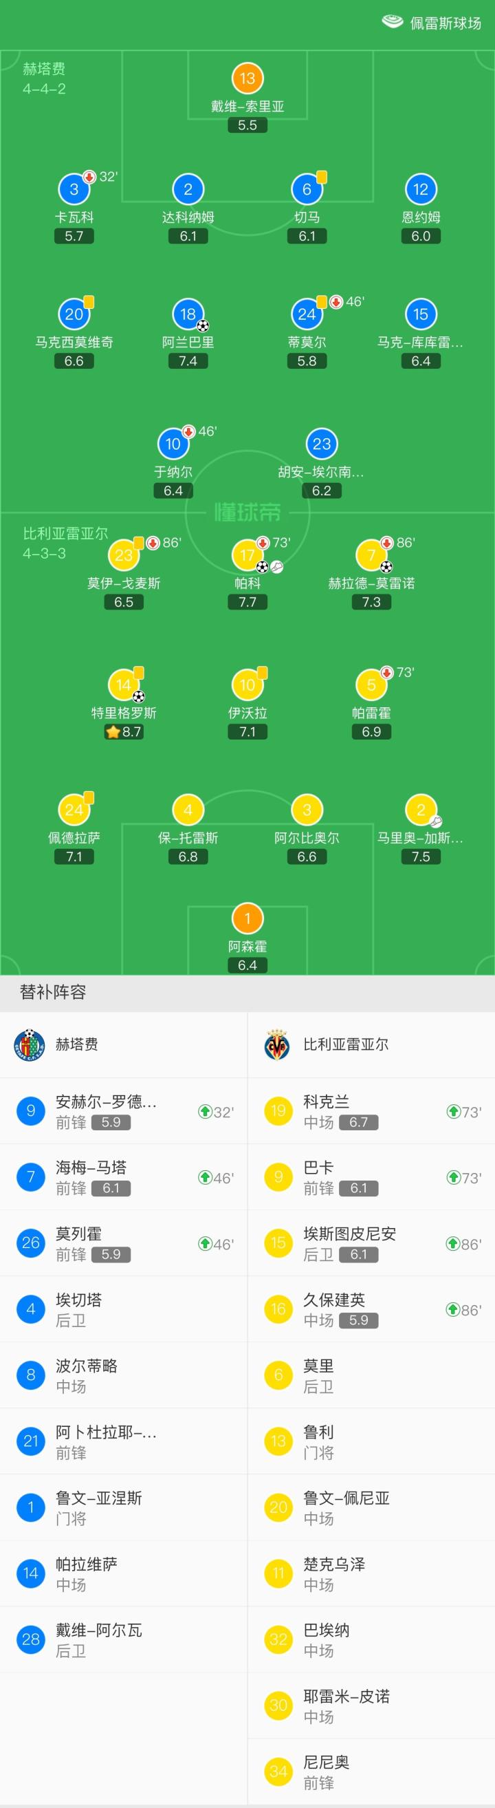Tap goalkeeper 戴维-索里亚 number 13 badge
495x1808 pixels.
tap(247, 78)
